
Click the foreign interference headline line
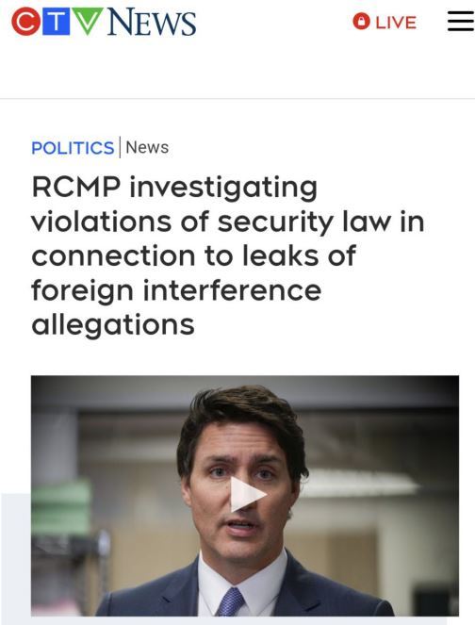click(x=176, y=290)
